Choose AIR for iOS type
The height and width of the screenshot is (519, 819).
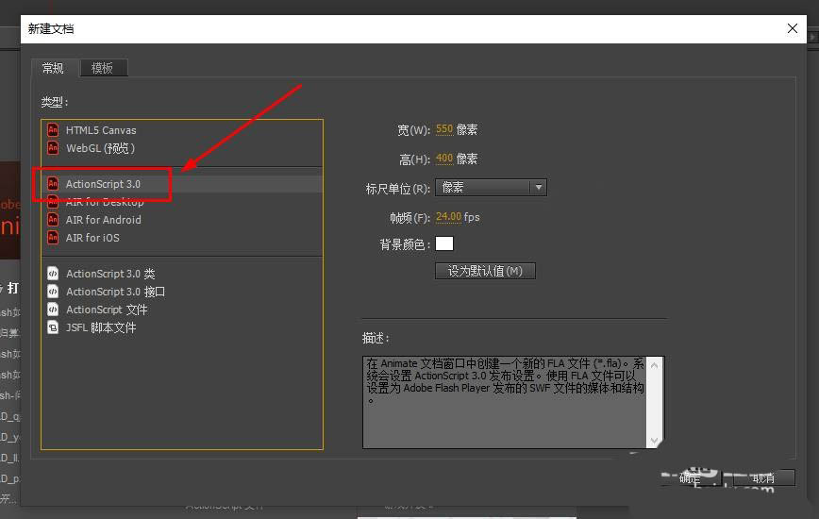tap(182, 238)
